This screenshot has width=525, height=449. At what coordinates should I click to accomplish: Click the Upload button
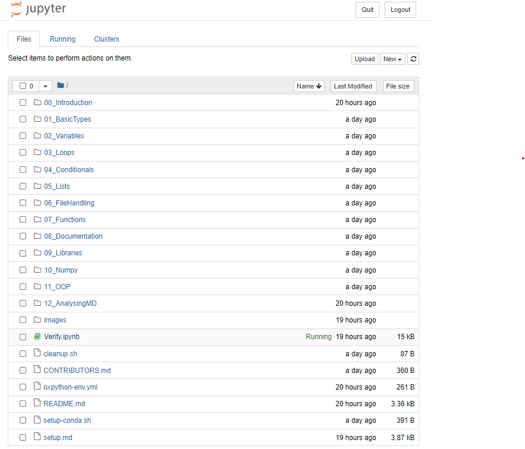(x=364, y=59)
